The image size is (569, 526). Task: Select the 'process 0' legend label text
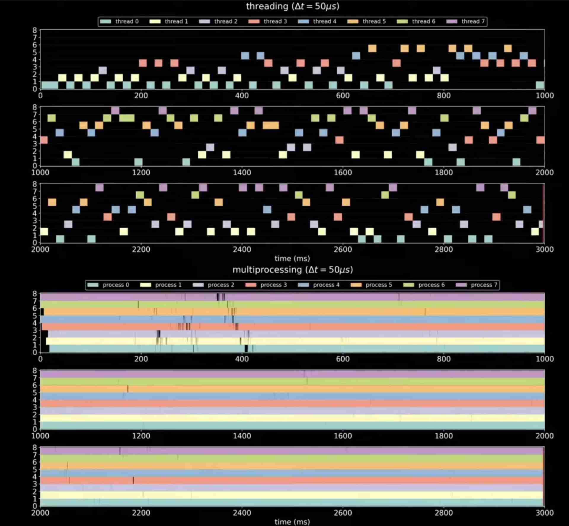[116, 285]
